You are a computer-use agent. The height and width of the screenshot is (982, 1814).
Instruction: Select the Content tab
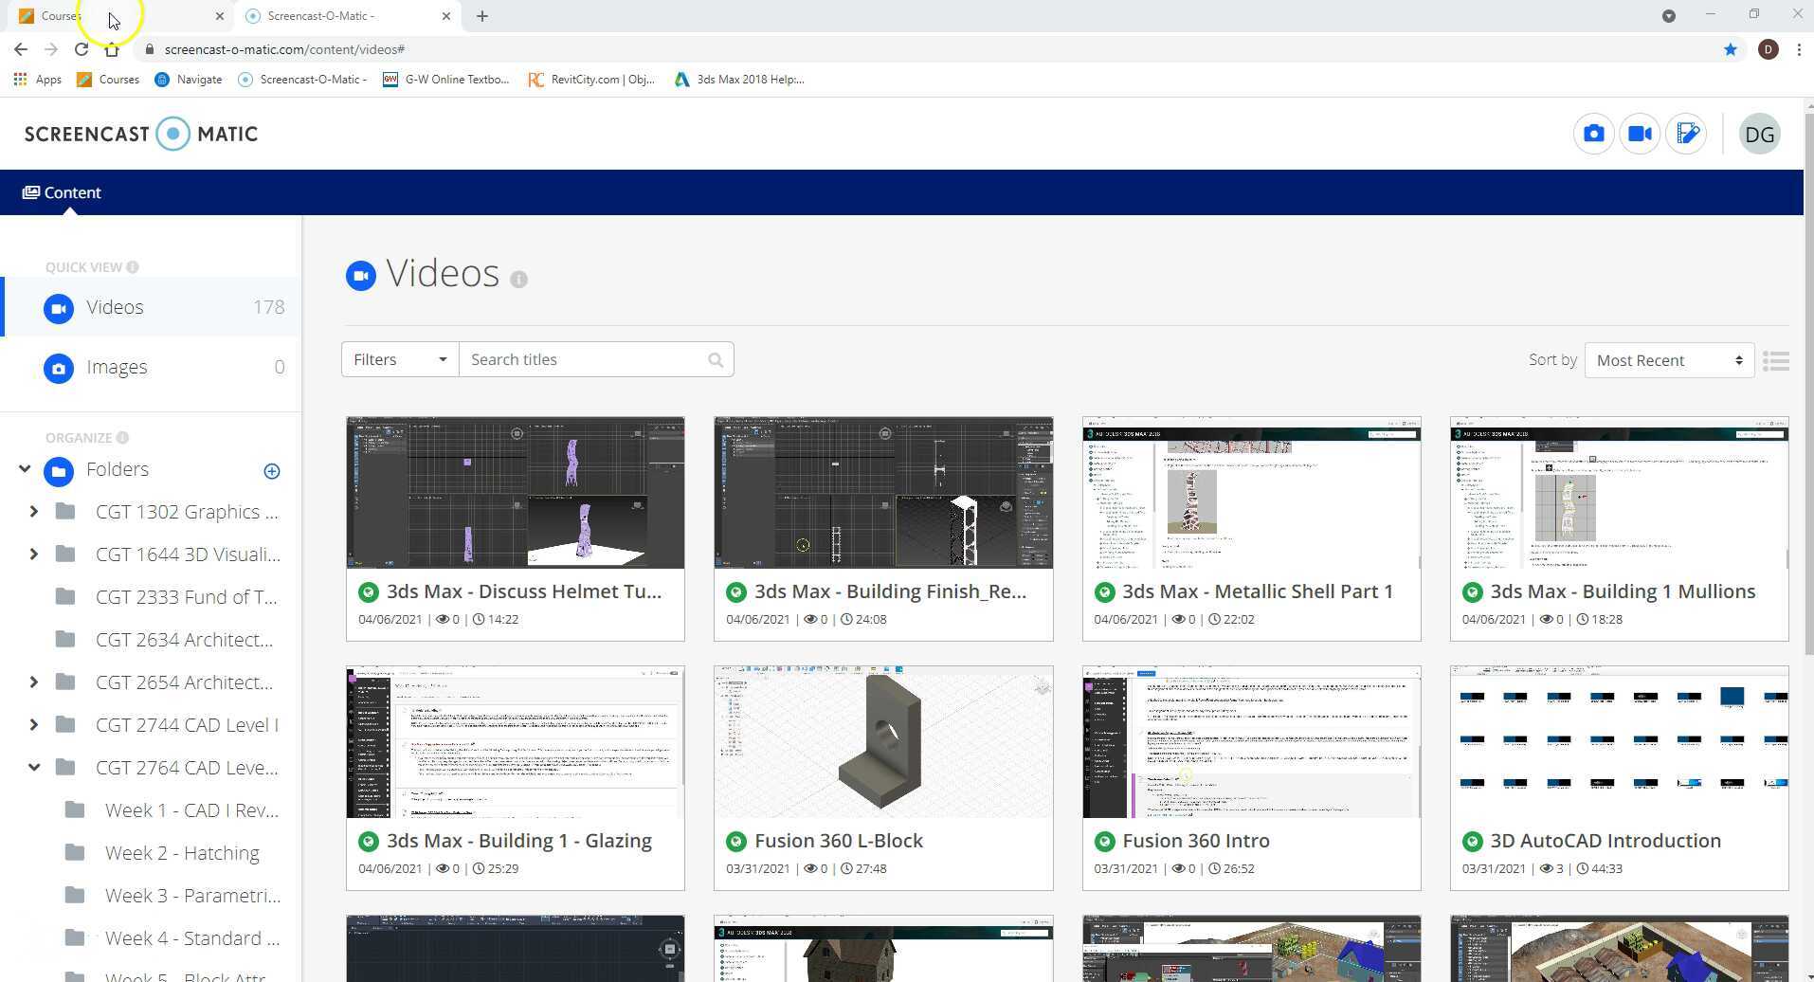[62, 192]
